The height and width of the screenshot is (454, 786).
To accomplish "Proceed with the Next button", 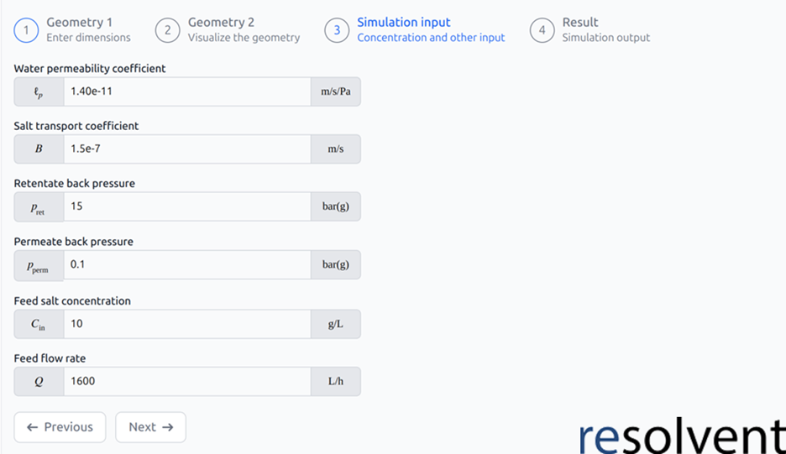I will 150,427.
